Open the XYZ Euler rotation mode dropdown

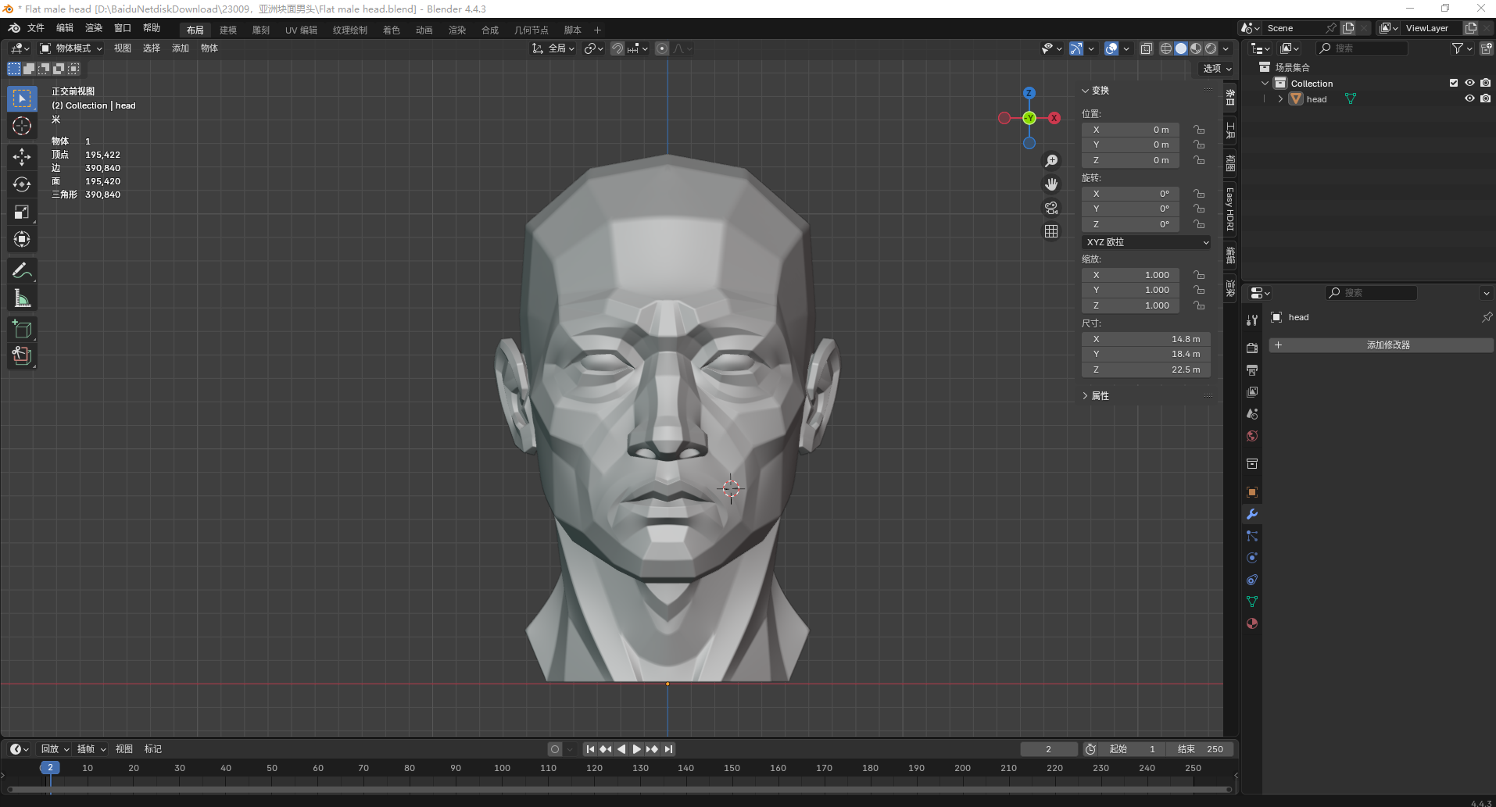(x=1146, y=242)
